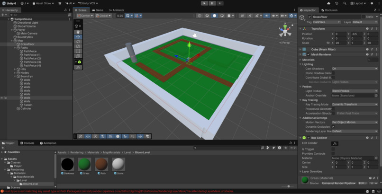Toggle the Dynamic Occlusion checkbox

(333, 127)
